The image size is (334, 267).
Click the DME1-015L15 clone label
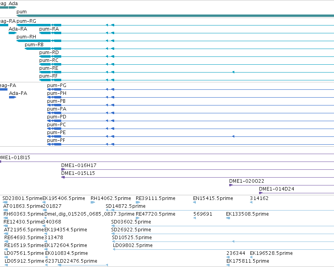(78, 173)
